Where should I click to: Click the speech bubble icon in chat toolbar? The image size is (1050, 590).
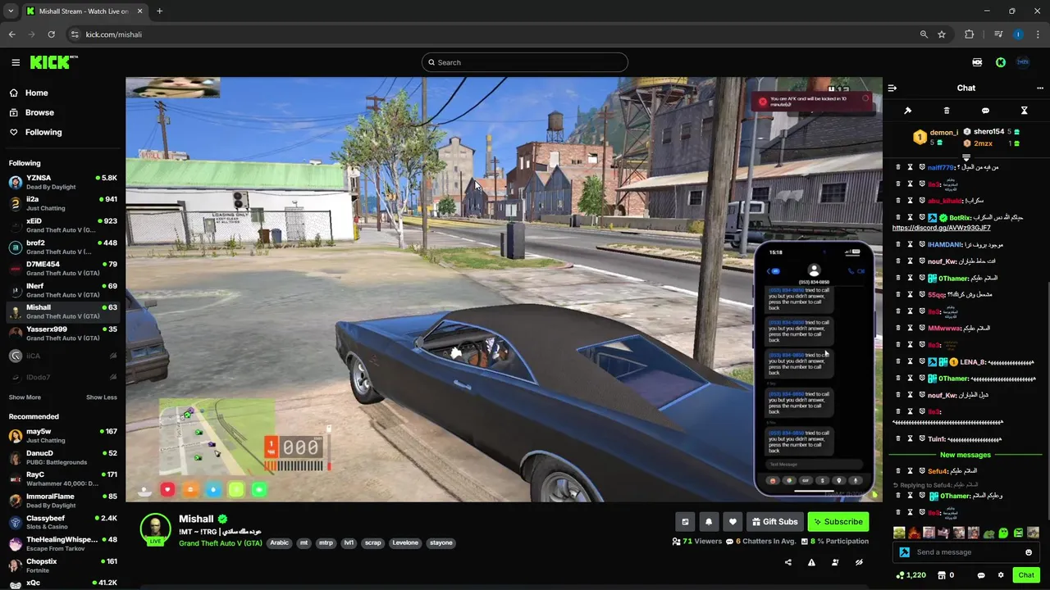point(985,111)
